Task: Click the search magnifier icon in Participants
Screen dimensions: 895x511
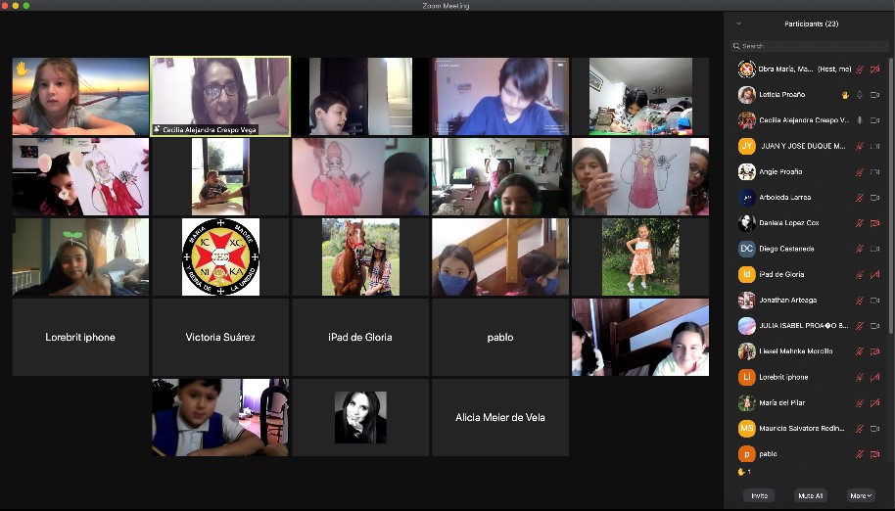Action: coord(736,46)
